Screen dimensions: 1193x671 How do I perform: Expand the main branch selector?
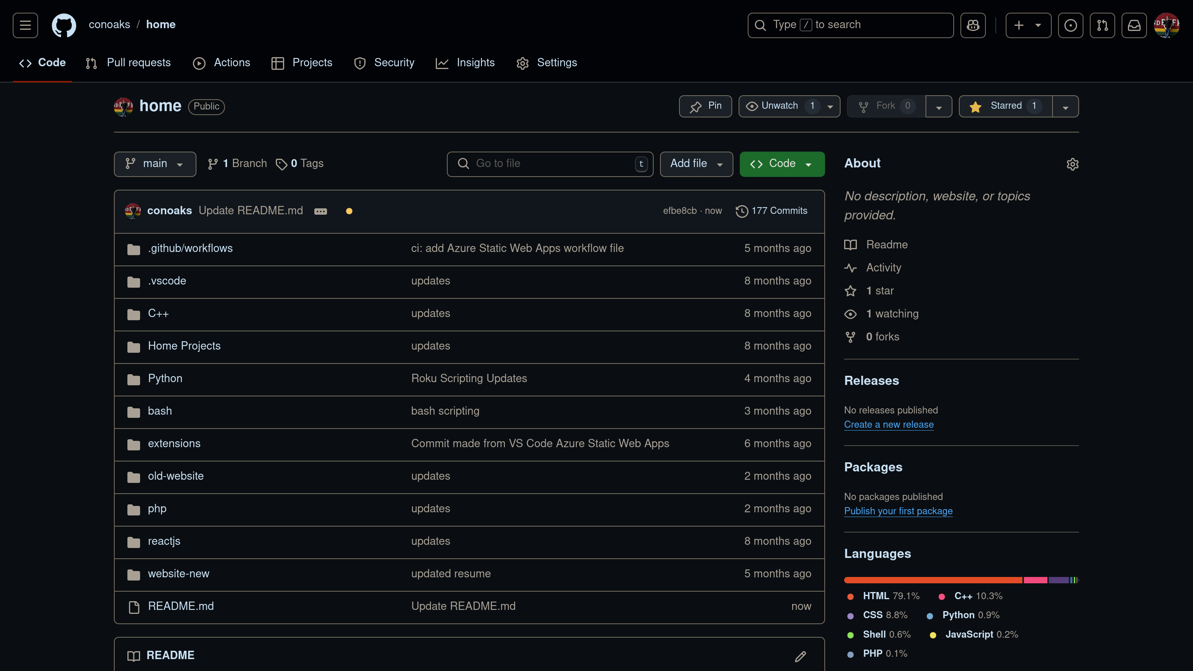tap(155, 164)
